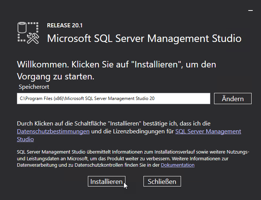Start setup with the Installieren button
Screen dimensions: 261x200
[x=106, y=182]
